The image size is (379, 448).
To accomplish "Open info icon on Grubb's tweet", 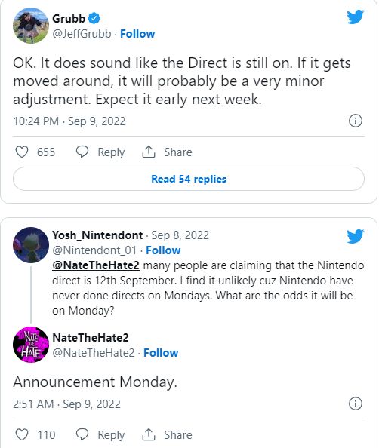I will coord(356,121).
